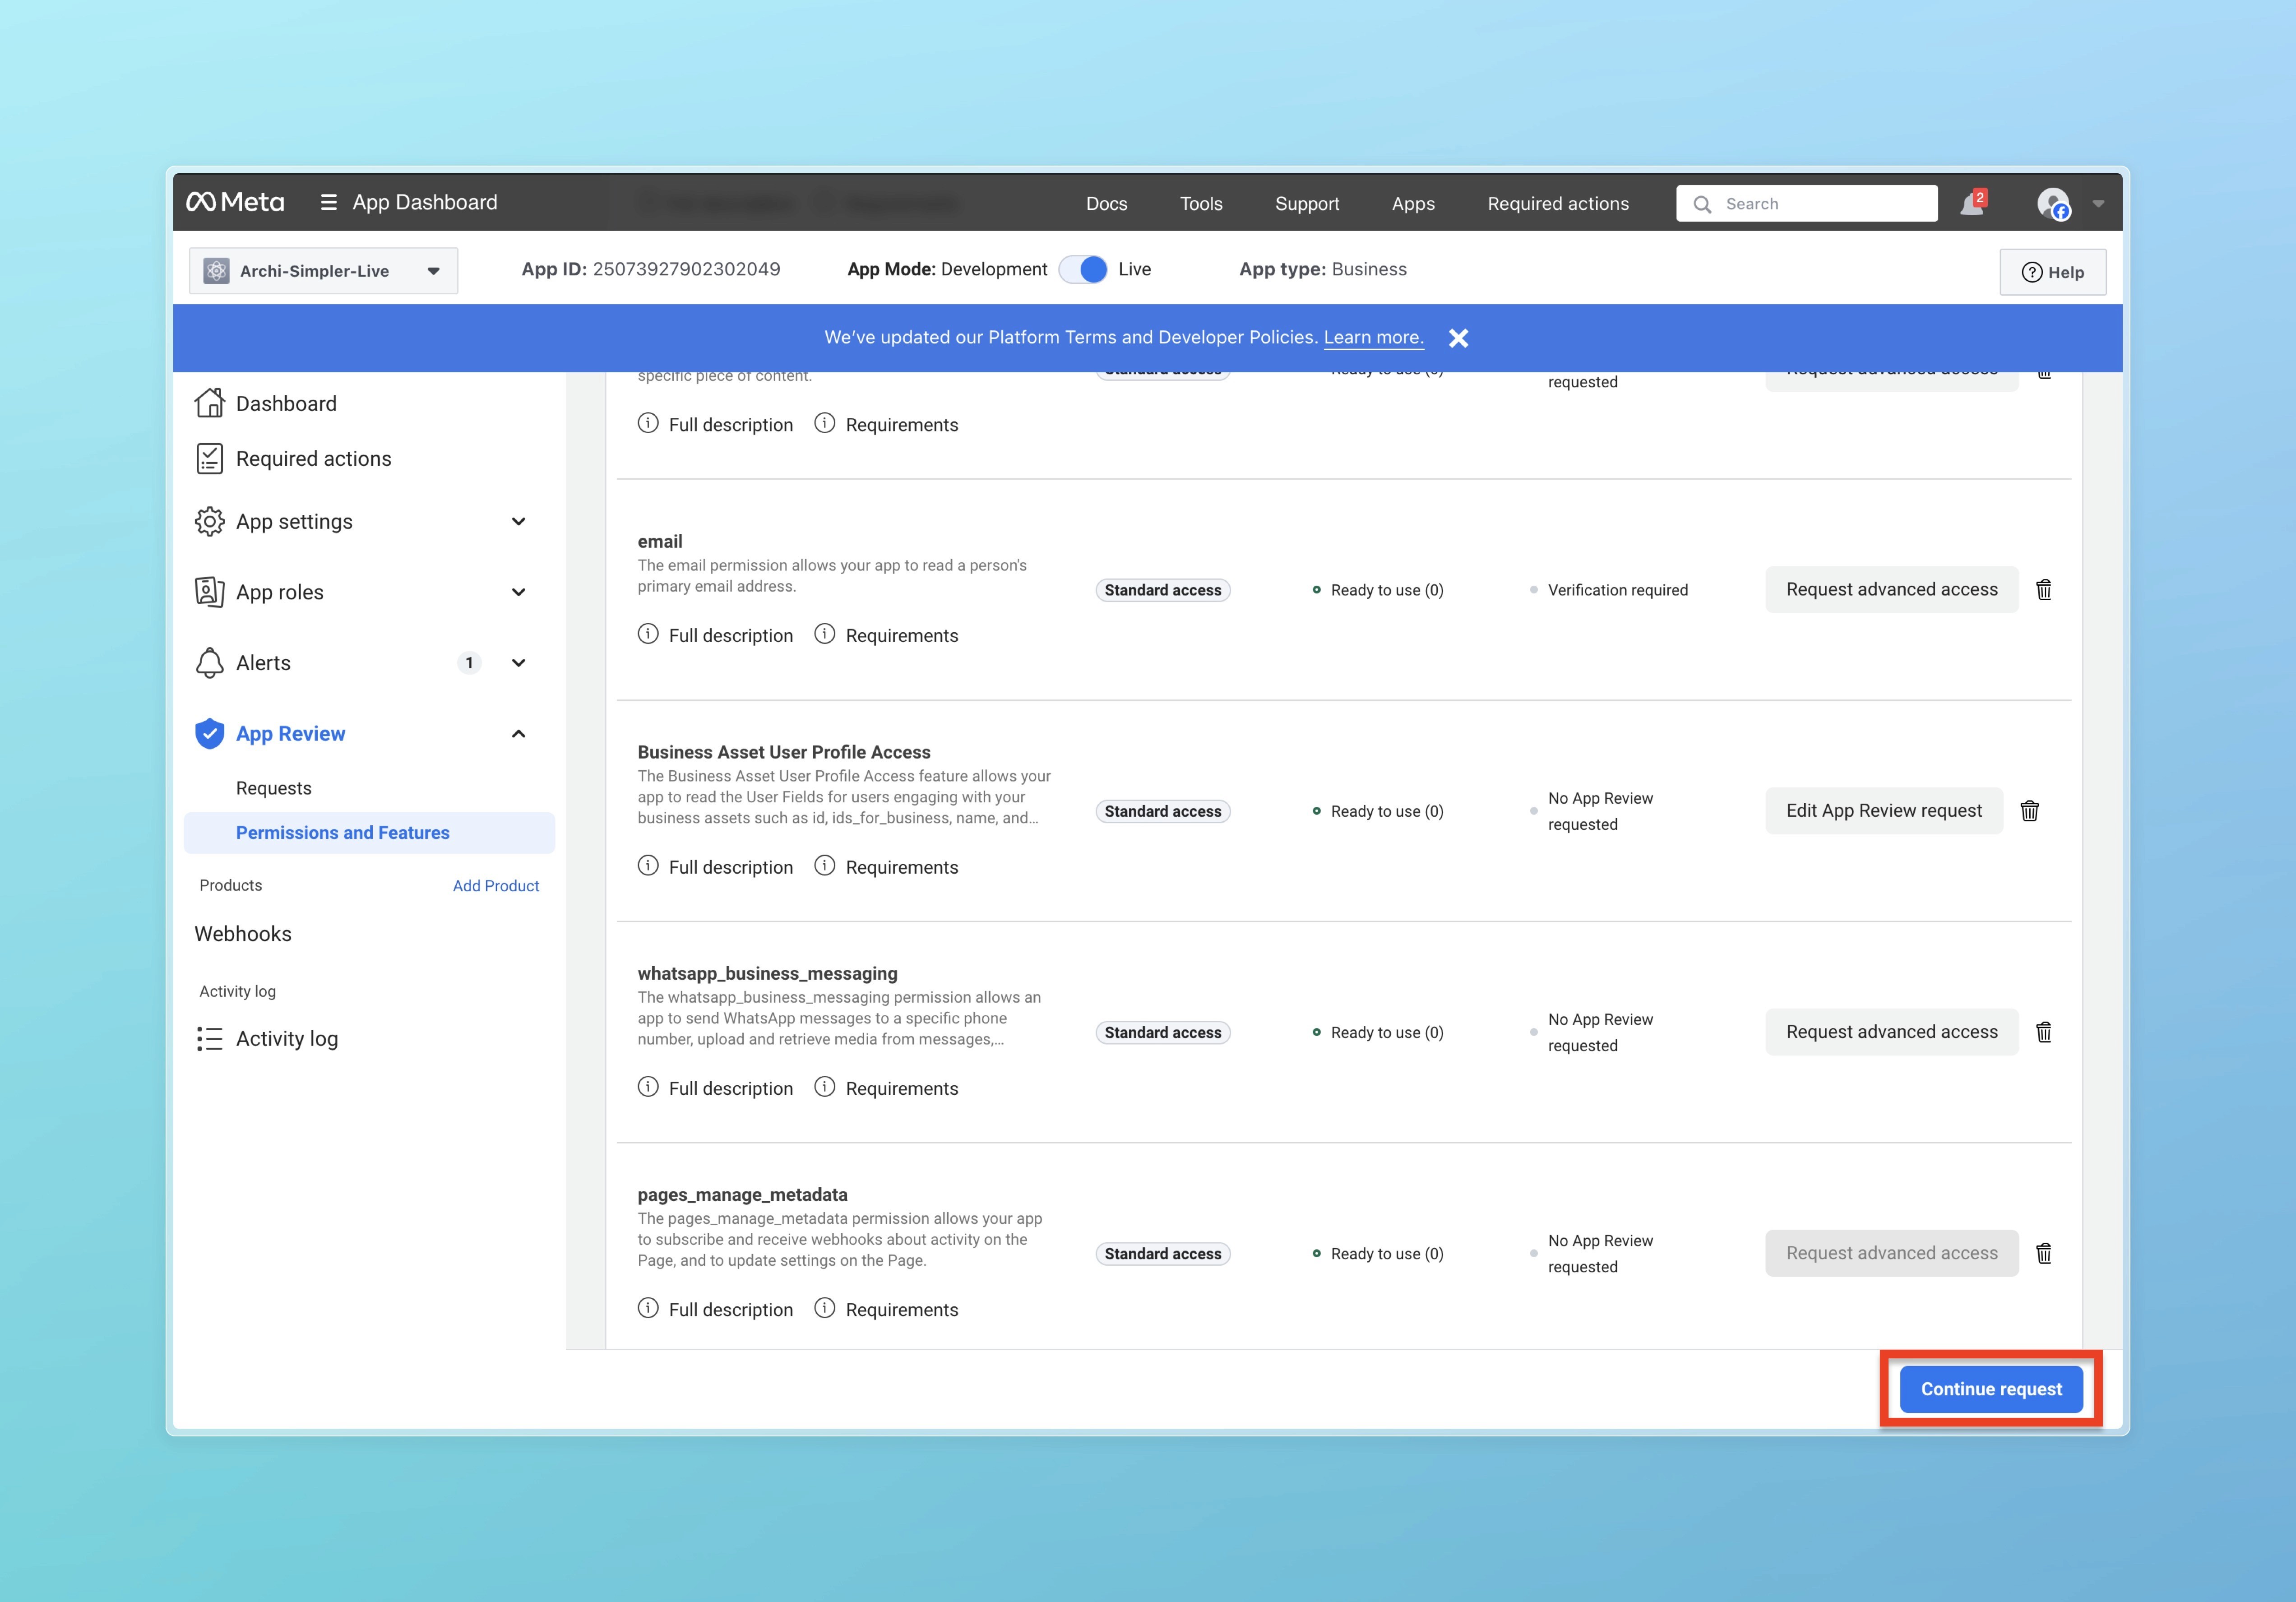2296x1602 pixels.
Task: Click trash icon for whatsapp_business_messaging
Action: pos(2044,1032)
